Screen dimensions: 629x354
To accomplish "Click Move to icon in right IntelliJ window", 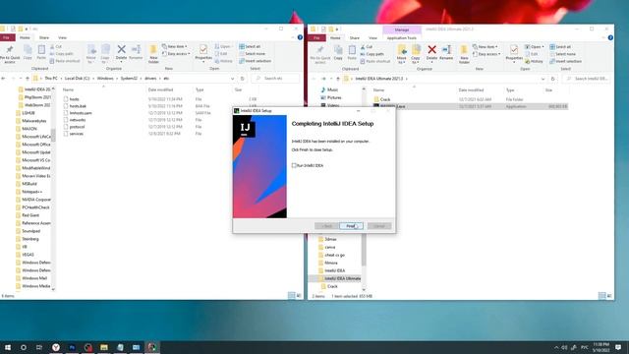I will pos(402,54).
